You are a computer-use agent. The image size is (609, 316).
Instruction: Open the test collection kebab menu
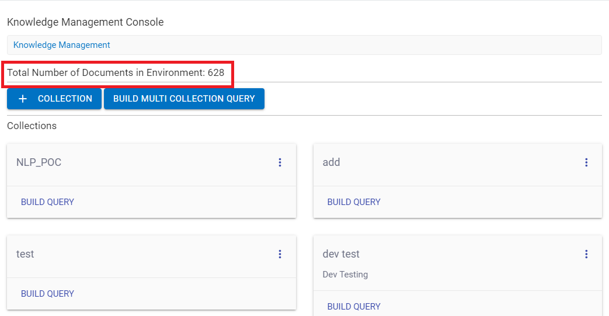pyautogui.click(x=280, y=254)
